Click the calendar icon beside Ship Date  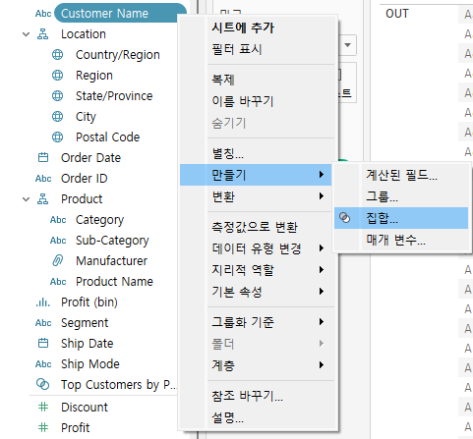coord(43,344)
